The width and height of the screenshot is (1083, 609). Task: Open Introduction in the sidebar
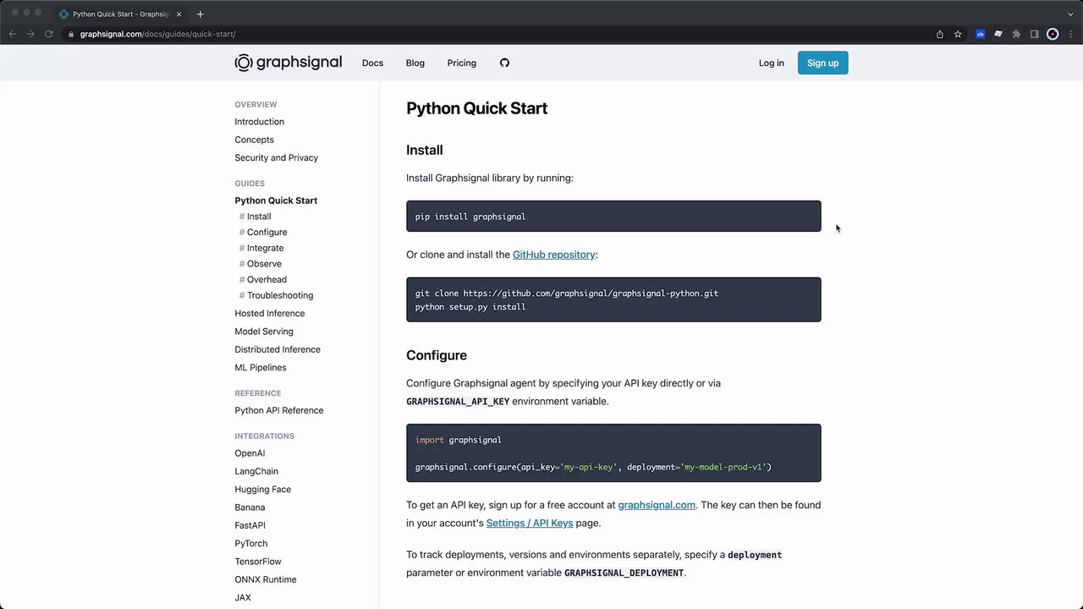coord(259,122)
